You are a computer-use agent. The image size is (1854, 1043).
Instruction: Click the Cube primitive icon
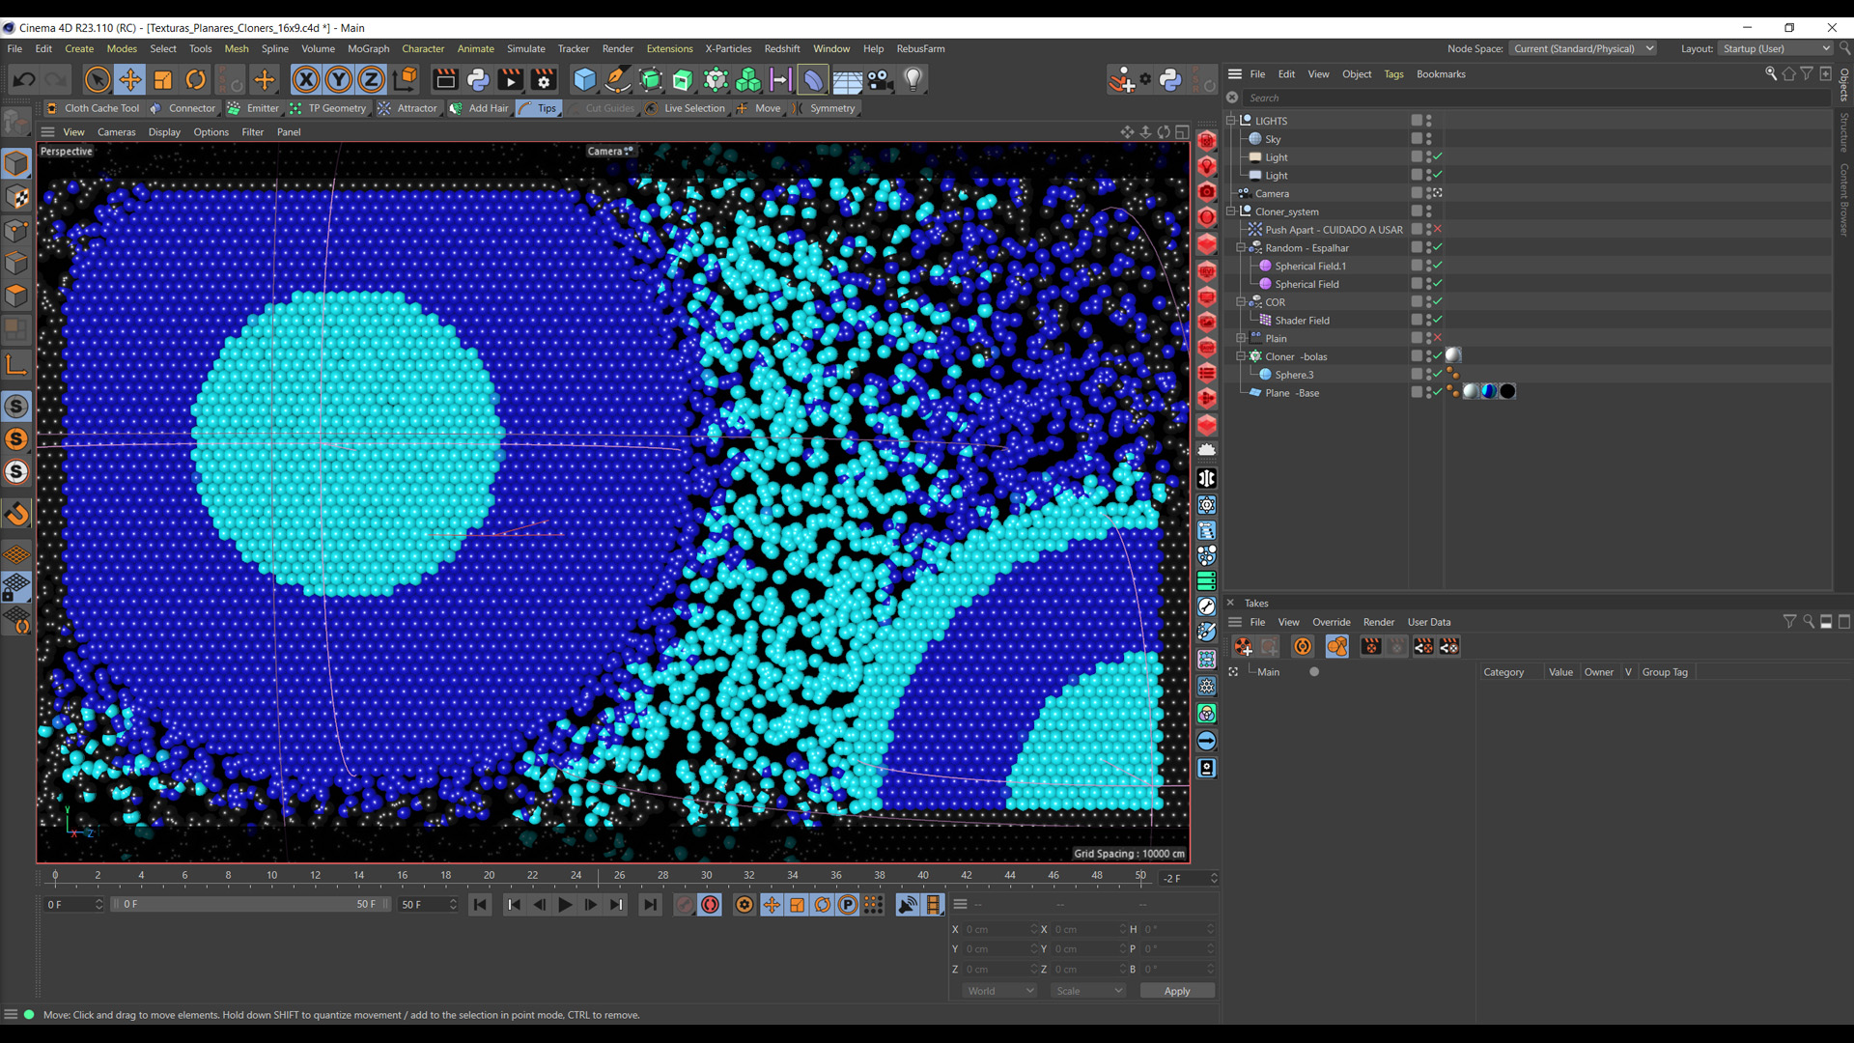(584, 80)
